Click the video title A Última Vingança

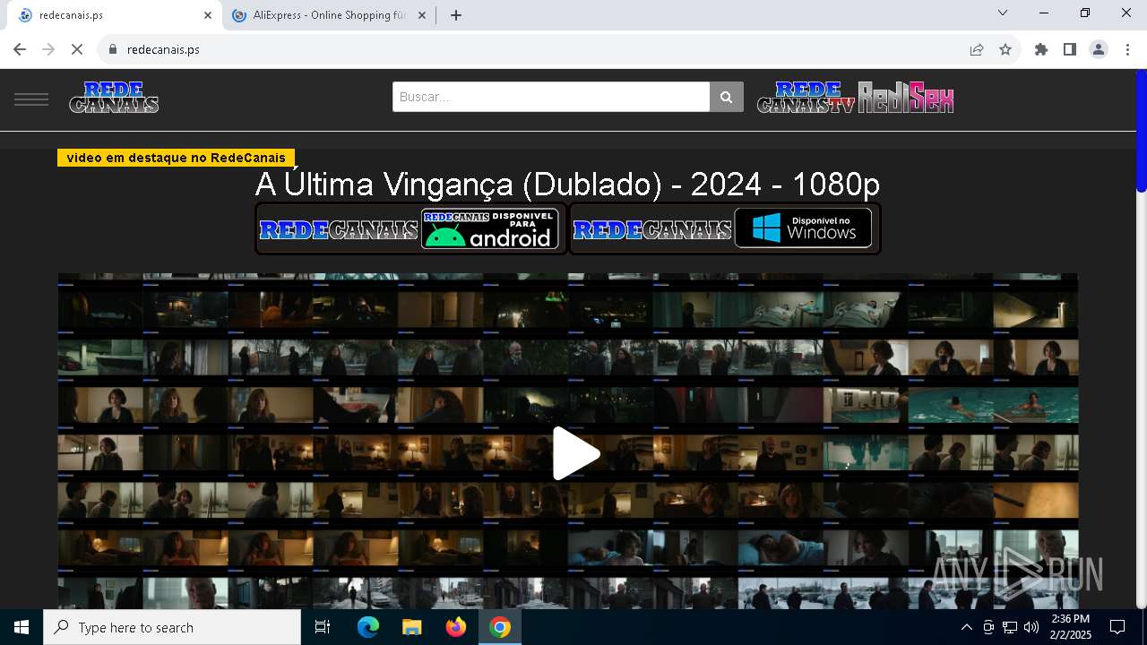coord(567,184)
